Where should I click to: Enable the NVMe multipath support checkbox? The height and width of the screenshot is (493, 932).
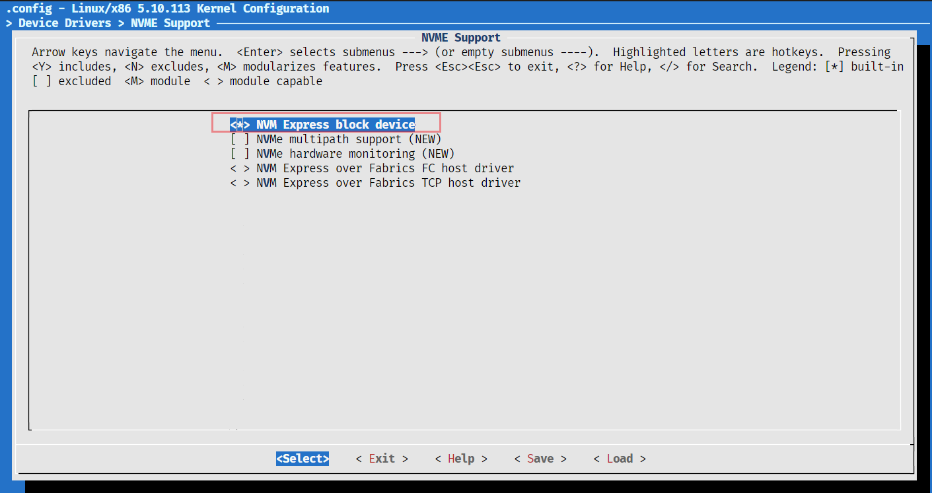pyautogui.click(x=240, y=139)
